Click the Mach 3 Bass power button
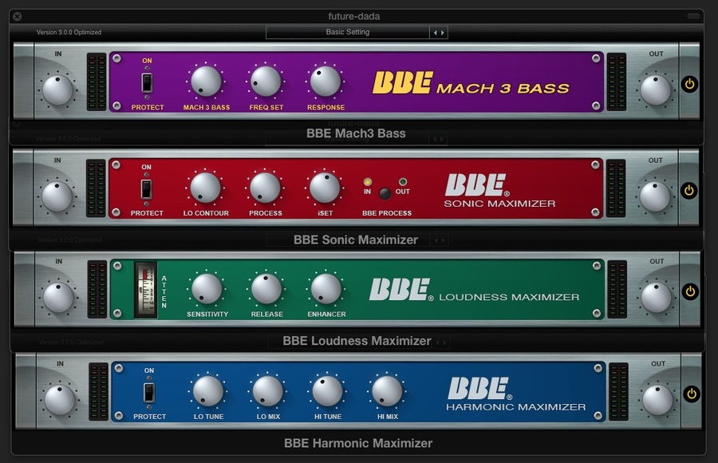The image size is (718, 463). click(x=690, y=84)
